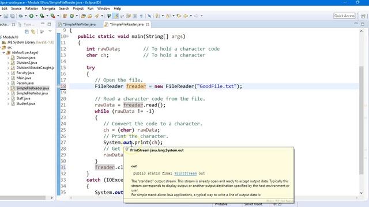Image resolution: width=369 pixels, height=207 pixels.
Task: Open the Run dropdown arrow
Action: pyautogui.click(x=36, y=16)
